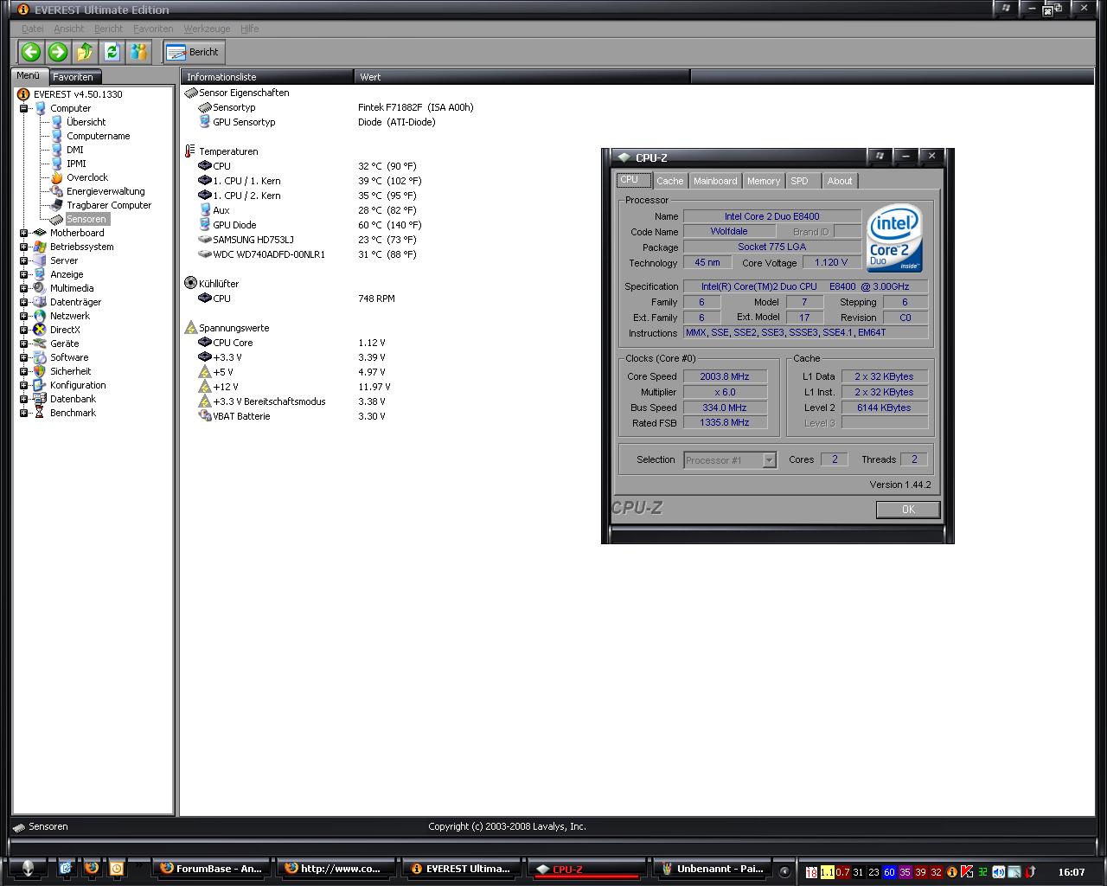The image size is (1107, 886).
Task: Expand the Datenträger tree node
Action: [23, 302]
